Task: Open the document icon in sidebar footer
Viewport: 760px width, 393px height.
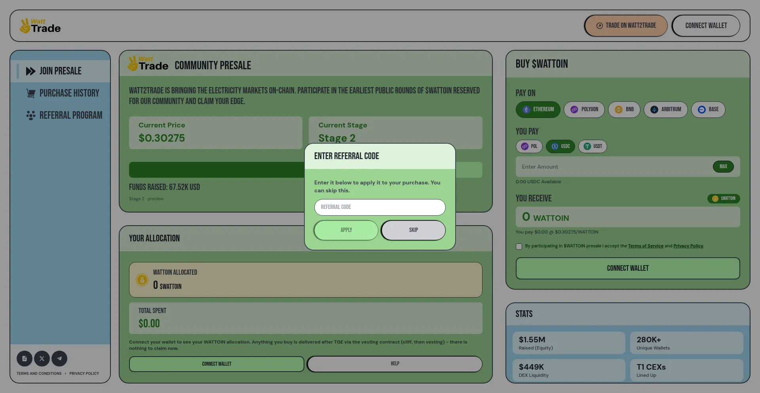Action: coord(25,359)
